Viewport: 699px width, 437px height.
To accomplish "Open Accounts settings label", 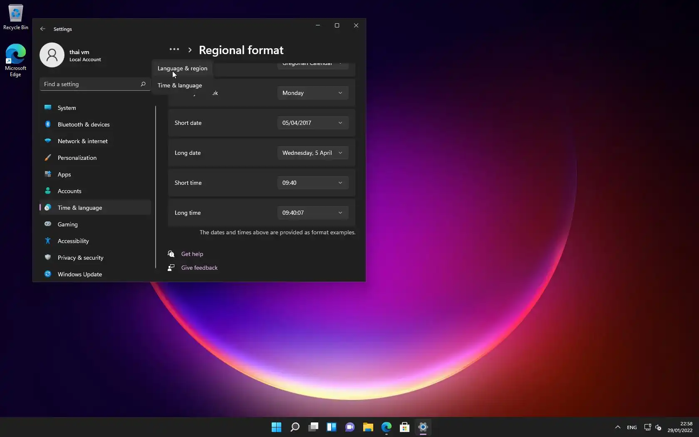I will 69,191.
